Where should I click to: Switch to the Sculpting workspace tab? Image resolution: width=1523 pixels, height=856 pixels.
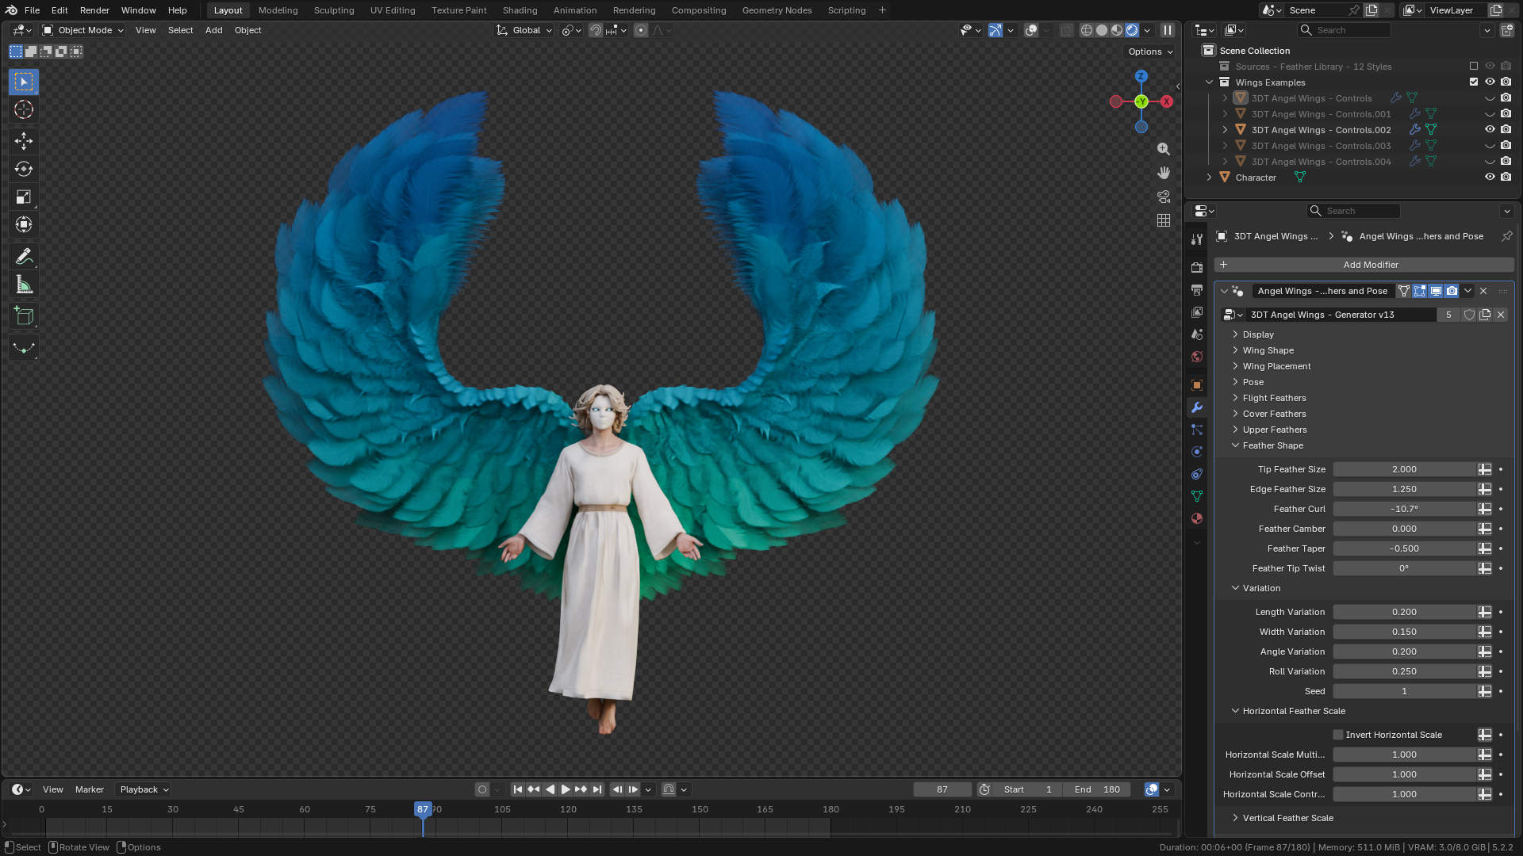(x=334, y=10)
